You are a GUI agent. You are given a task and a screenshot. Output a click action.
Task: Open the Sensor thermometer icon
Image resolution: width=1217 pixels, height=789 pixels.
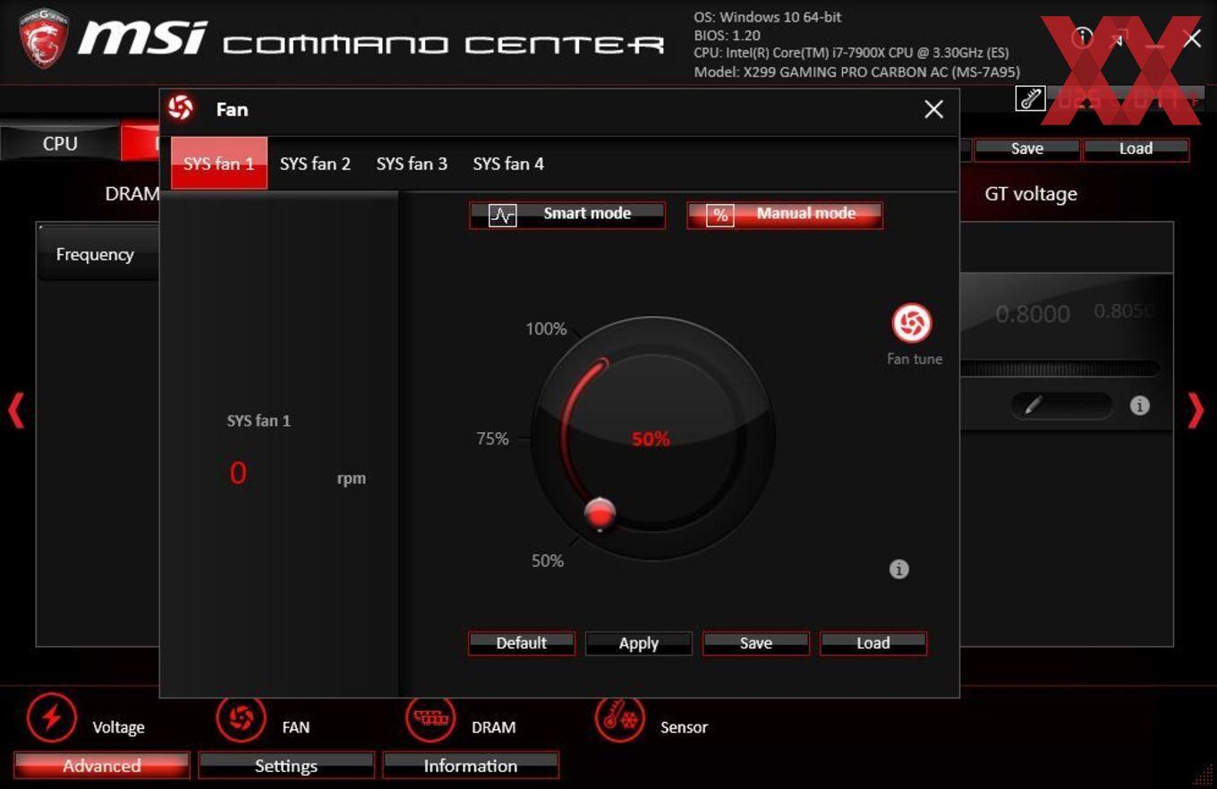point(620,717)
